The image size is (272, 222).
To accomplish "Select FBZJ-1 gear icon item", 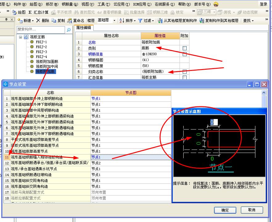I will [x=32, y=42].
